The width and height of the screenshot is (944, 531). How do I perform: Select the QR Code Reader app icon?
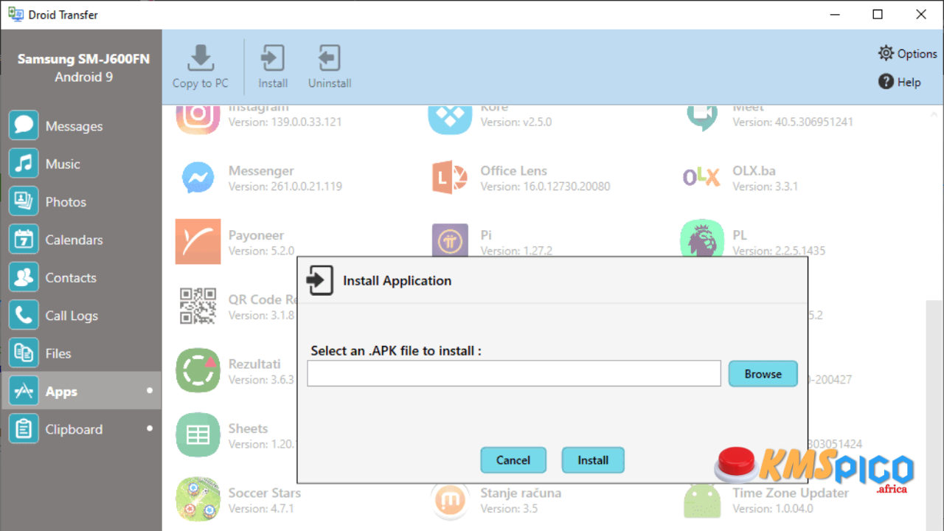(x=198, y=306)
